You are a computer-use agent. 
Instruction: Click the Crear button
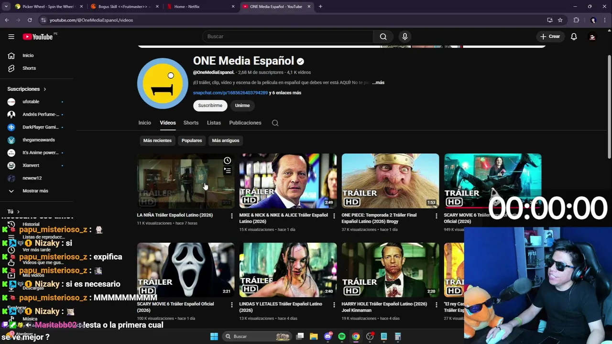tap(550, 36)
